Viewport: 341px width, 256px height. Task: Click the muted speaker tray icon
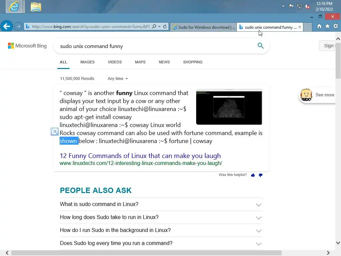(x=307, y=7)
